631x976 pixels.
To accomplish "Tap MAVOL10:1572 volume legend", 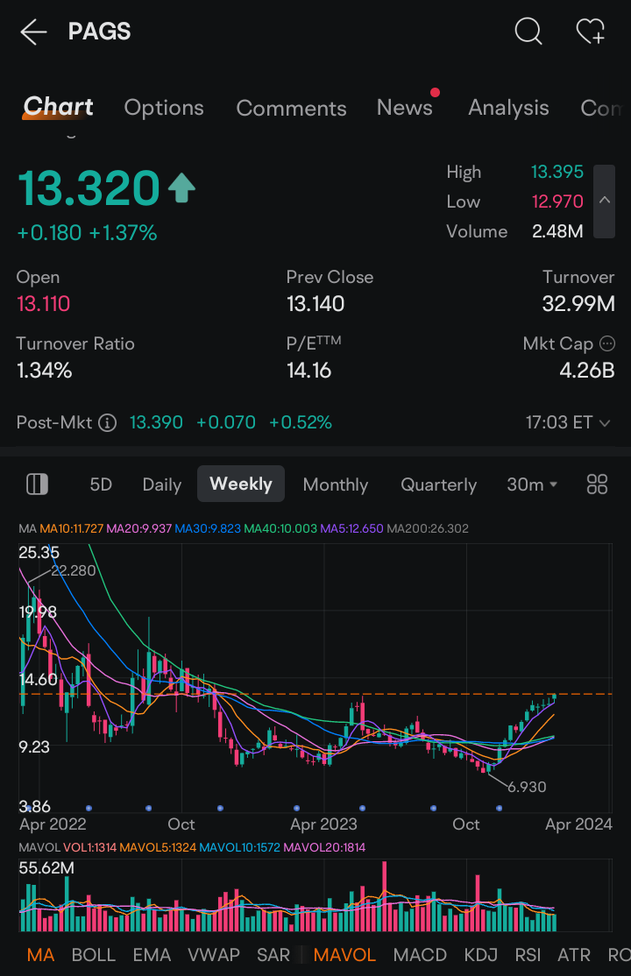I will 240,847.
